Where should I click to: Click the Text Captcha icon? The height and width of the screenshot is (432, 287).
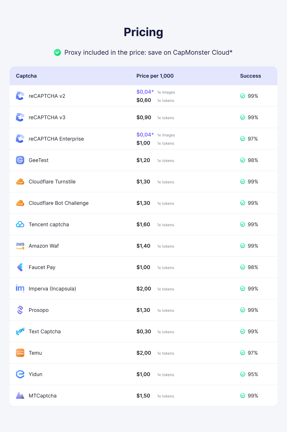point(20,331)
